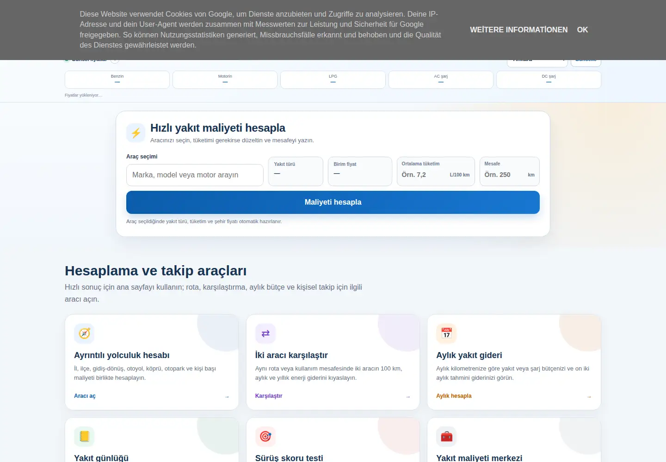Image resolution: width=666 pixels, height=462 pixels.
Task: Open WEITERE INFORMATIONEN cookie link
Action: pyautogui.click(x=518, y=30)
